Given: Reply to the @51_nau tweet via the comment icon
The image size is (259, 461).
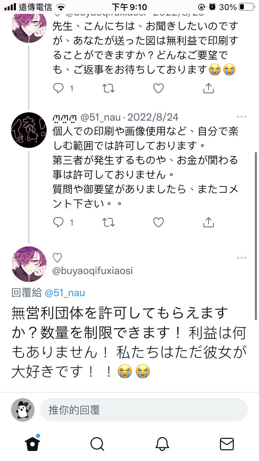Looking at the screenshot, I should tap(59, 223).
